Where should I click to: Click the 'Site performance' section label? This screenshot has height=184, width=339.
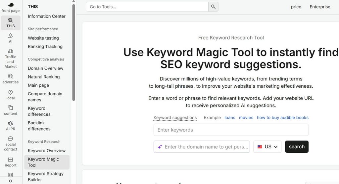43,29
